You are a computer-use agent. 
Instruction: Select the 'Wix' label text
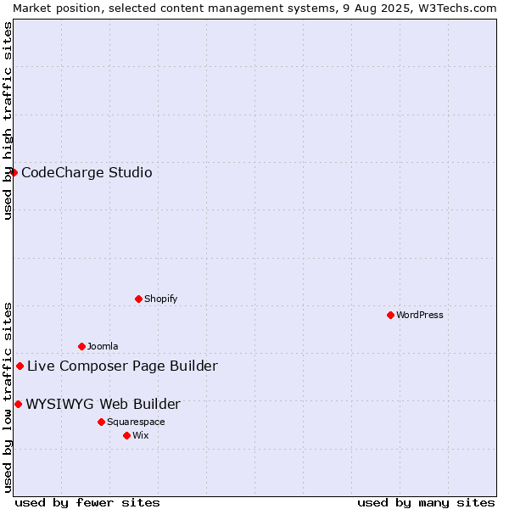tap(141, 436)
